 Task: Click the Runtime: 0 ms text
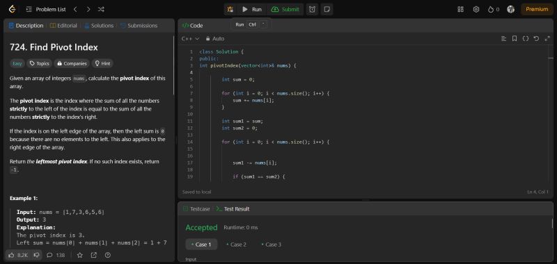click(240, 227)
